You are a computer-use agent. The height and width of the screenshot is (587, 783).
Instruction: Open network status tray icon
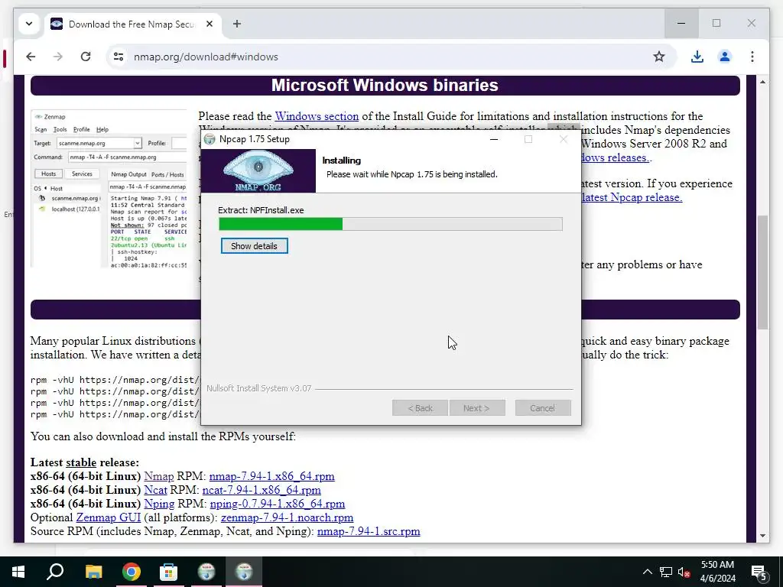pyautogui.click(x=666, y=572)
